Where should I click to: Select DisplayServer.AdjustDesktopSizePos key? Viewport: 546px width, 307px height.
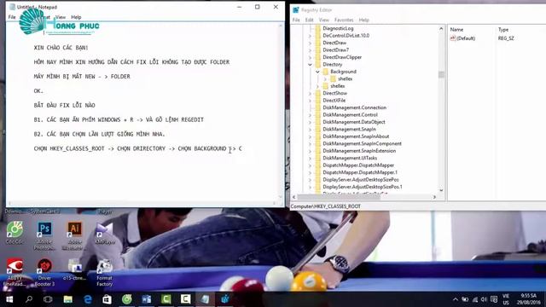point(360,180)
